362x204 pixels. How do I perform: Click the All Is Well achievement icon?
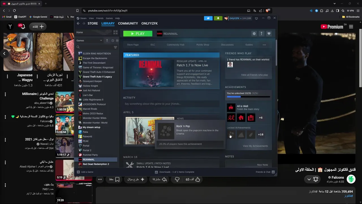231,108
